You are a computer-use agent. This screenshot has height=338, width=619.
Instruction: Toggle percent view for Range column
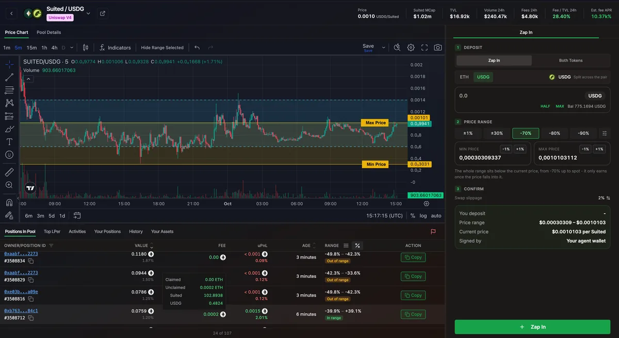357,246
